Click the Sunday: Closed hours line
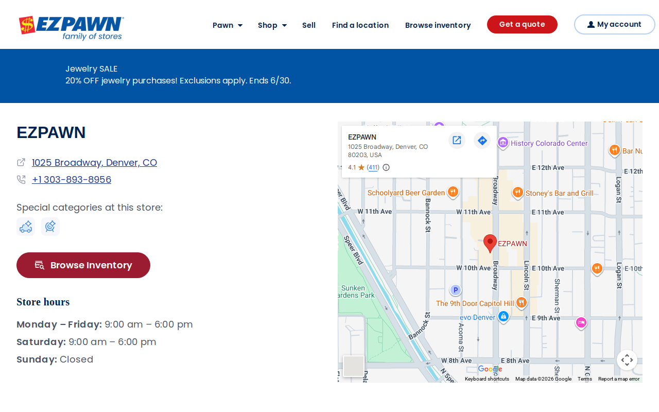This screenshot has height=412, width=659. (55, 359)
